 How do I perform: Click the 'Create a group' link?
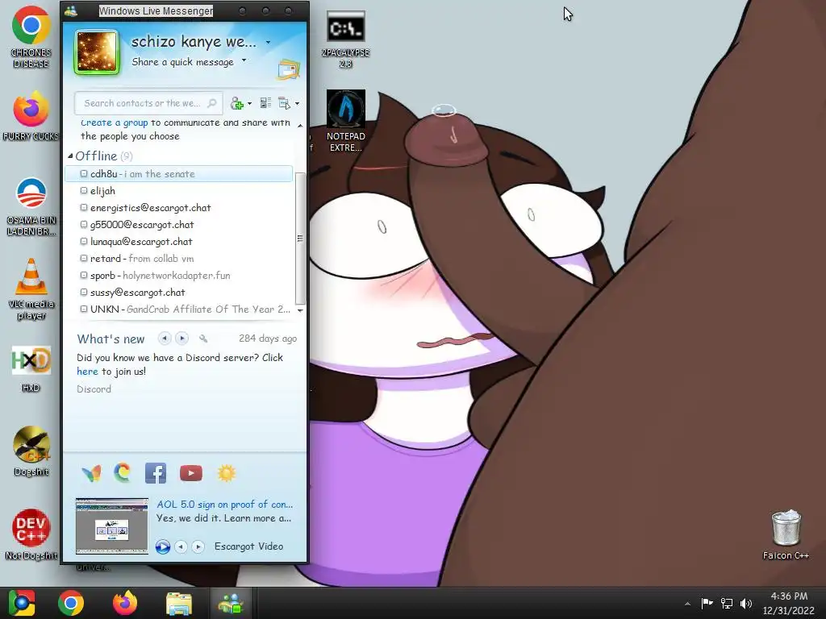[115, 123]
